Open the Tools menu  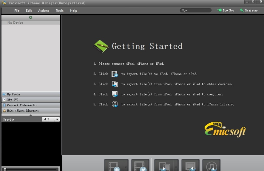pos(59,10)
